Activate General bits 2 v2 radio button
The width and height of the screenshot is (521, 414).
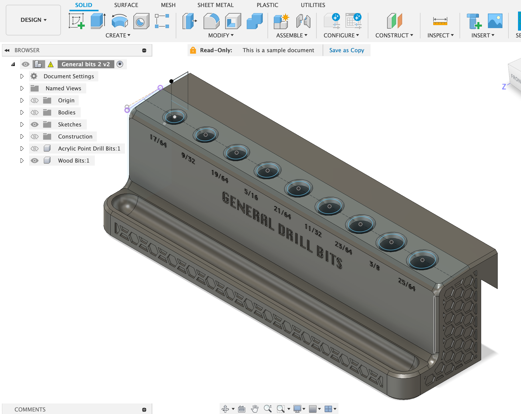pyautogui.click(x=120, y=64)
